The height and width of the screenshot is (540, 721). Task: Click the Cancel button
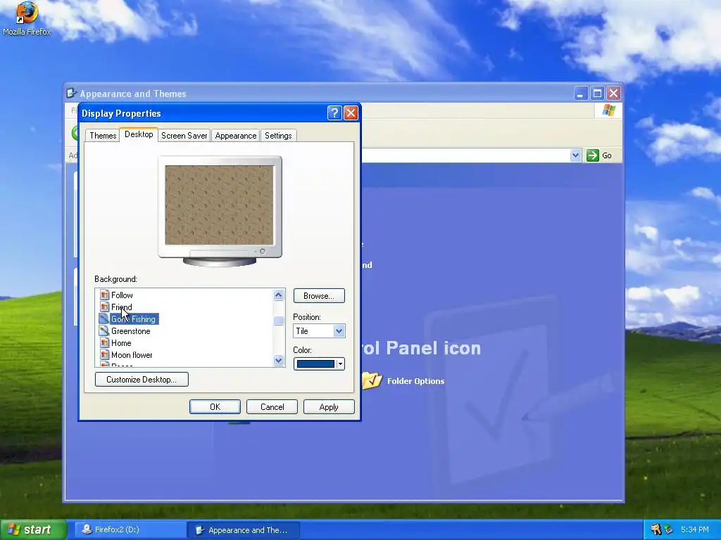click(272, 407)
